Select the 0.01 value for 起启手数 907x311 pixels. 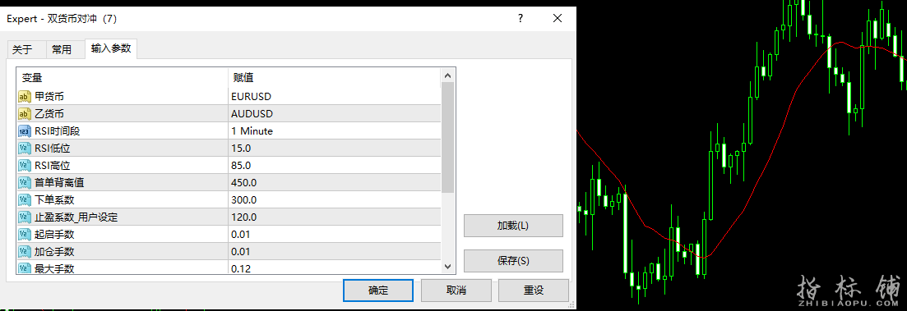pyautogui.click(x=334, y=234)
